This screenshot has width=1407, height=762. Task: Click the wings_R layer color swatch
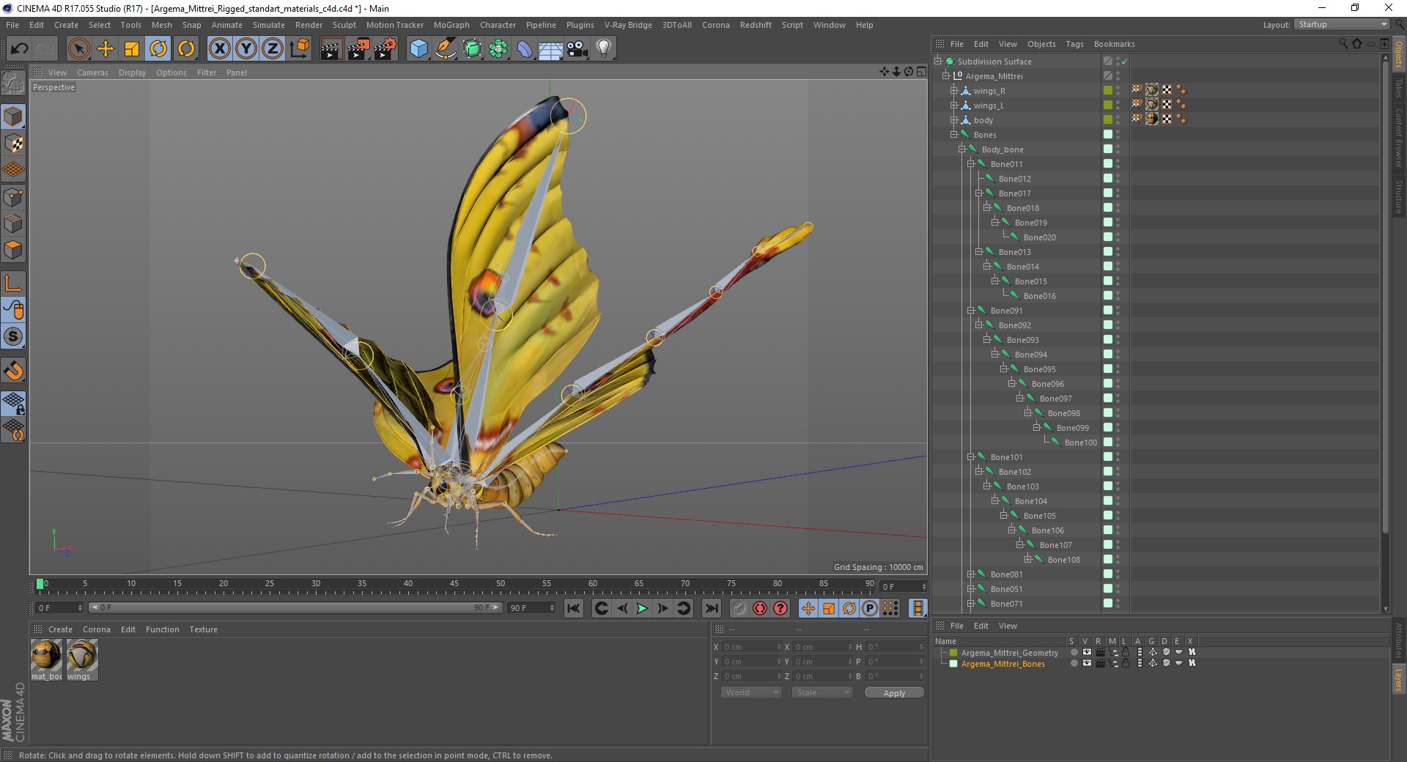1108,91
